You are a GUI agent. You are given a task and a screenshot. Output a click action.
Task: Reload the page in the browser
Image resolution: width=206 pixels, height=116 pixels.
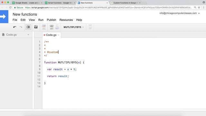(10, 7)
